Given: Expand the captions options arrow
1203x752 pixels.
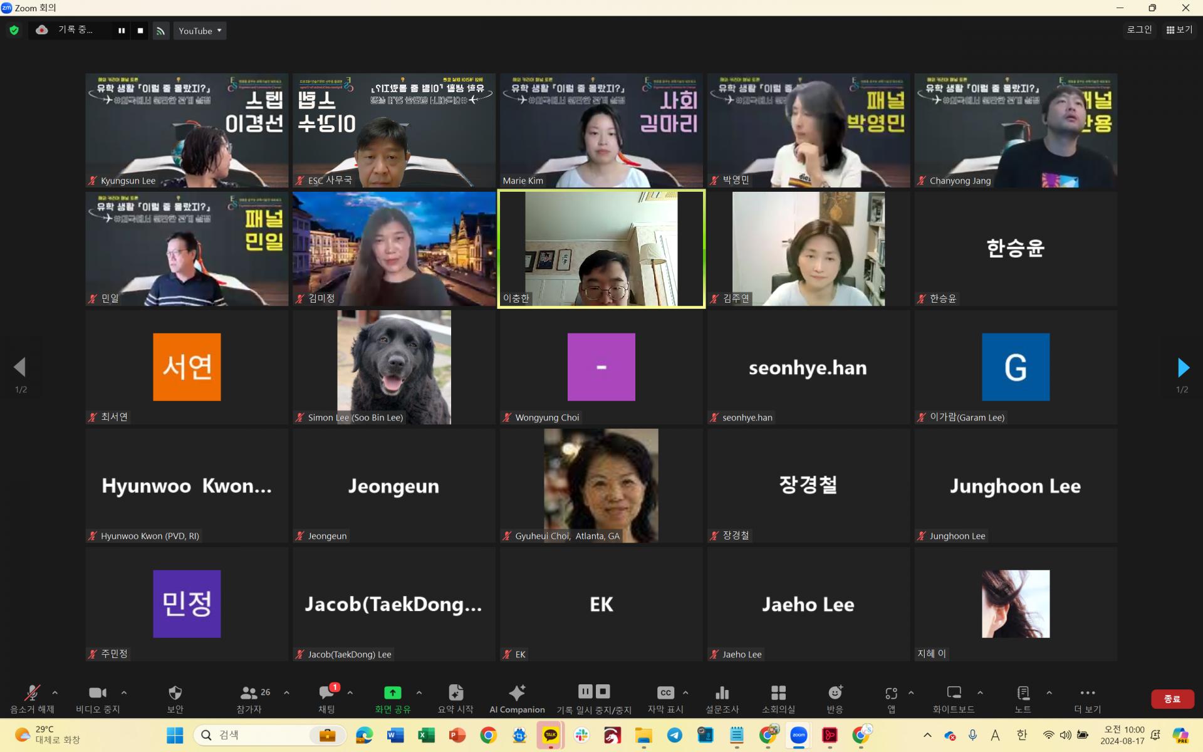Looking at the screenshot, I should point(685,692).
